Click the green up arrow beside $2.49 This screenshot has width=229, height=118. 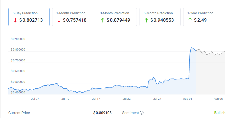click(x=190, y=20)
